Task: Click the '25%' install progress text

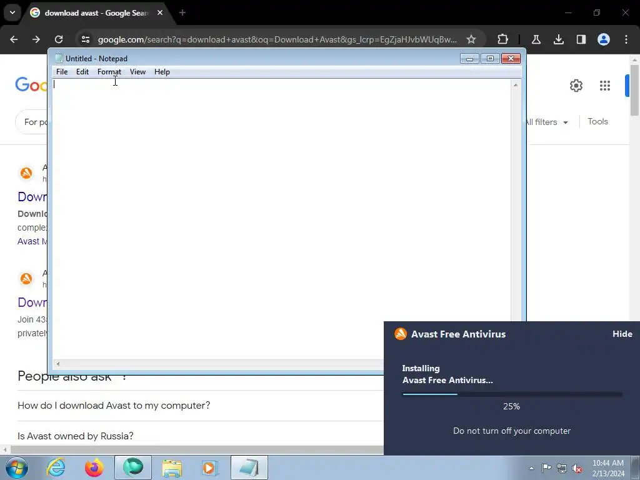Action: (511, 406)
